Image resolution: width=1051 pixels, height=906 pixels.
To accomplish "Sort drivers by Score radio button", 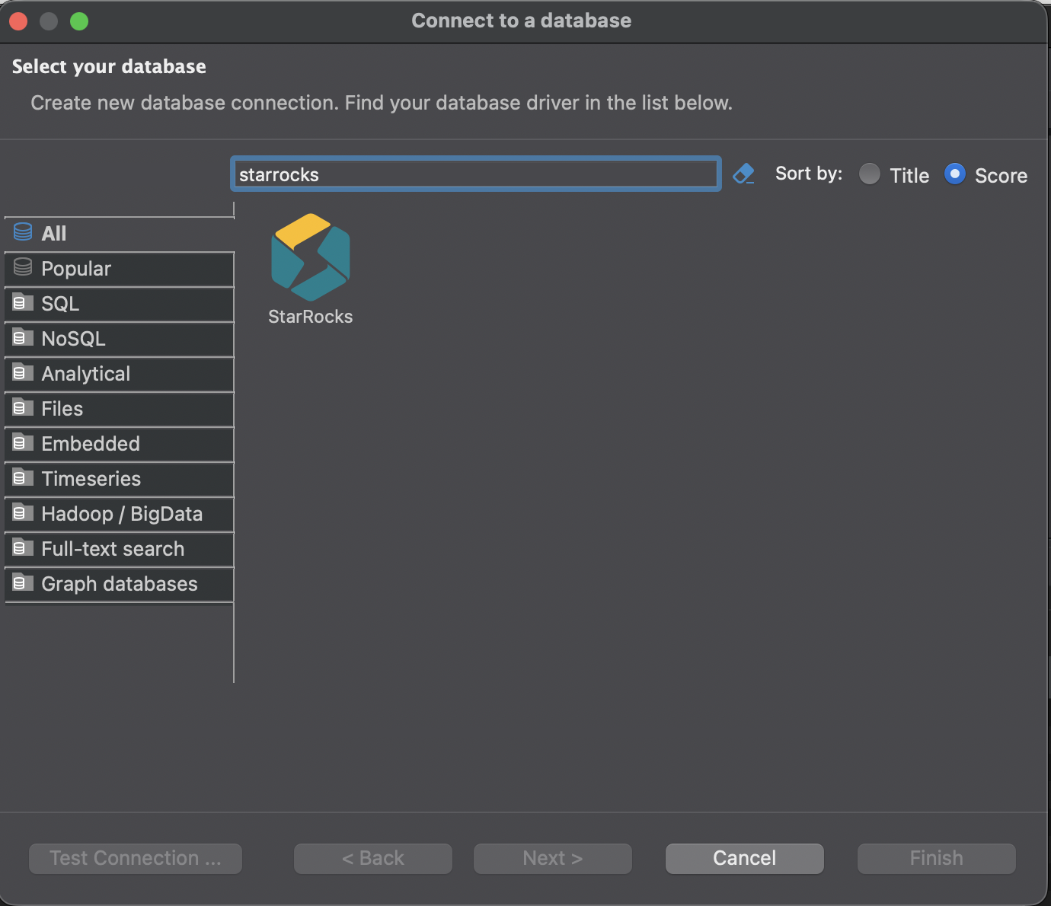I will coord(955,174).
